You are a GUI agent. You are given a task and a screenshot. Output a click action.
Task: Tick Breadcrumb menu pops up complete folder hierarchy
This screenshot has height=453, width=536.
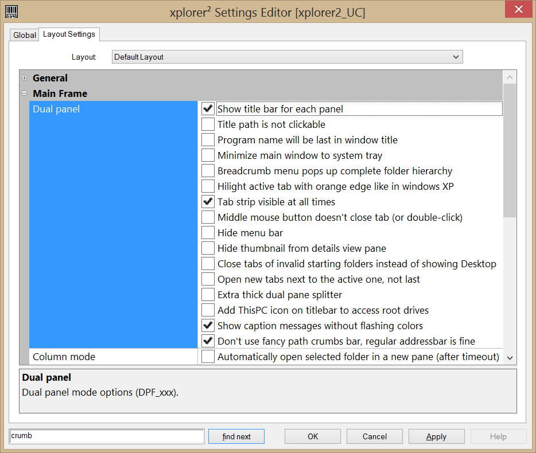click(x=208, y=171)
